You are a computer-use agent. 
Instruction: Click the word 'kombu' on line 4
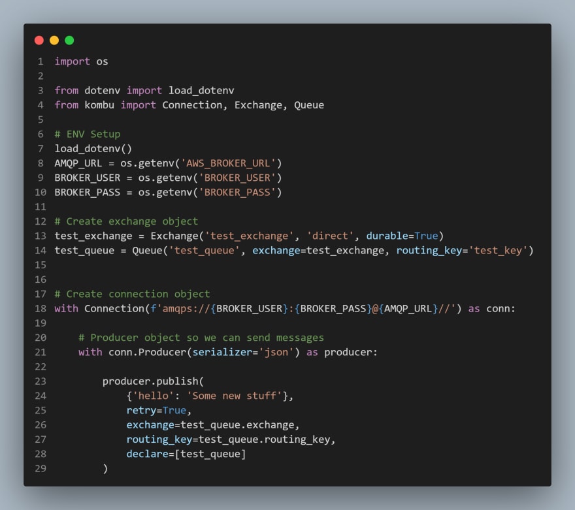pos(99,105)
